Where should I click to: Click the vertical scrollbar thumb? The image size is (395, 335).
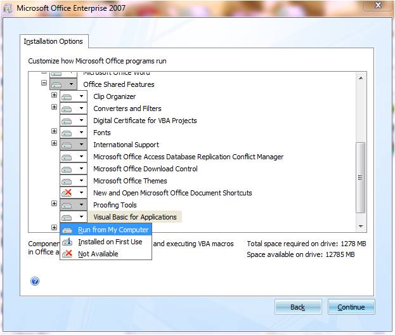coord(361,178)
